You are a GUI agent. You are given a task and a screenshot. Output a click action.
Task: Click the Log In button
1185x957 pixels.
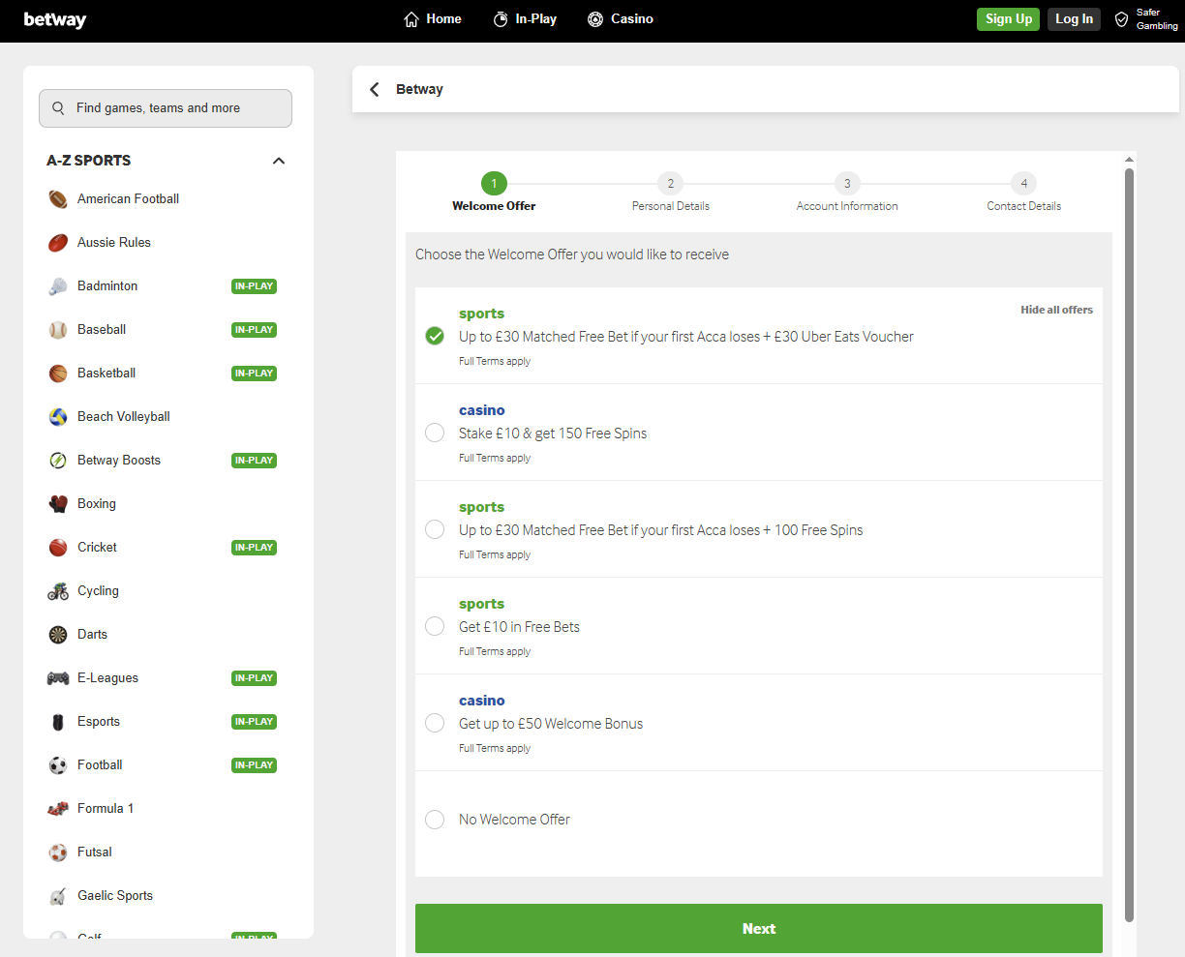click(1074, 19)
